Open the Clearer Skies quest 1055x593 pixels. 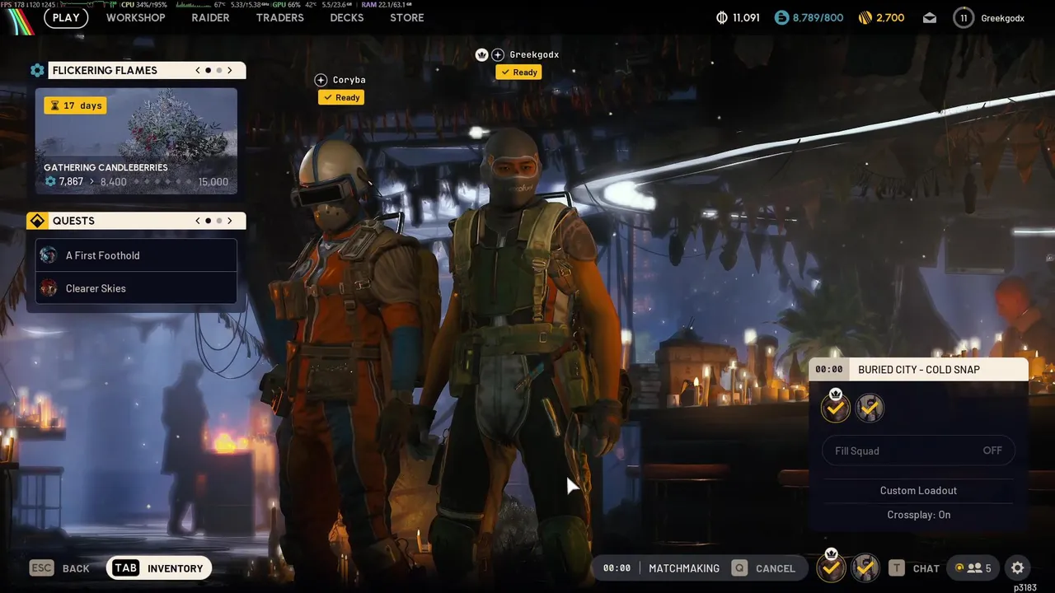click(x=136, y=288)
